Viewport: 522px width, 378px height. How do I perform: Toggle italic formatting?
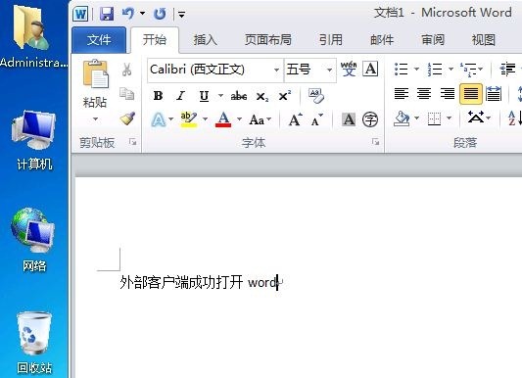[181, 96]
